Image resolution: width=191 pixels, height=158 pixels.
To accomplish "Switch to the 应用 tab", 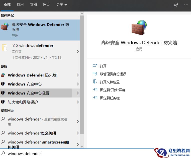I will tap(20, 4).
